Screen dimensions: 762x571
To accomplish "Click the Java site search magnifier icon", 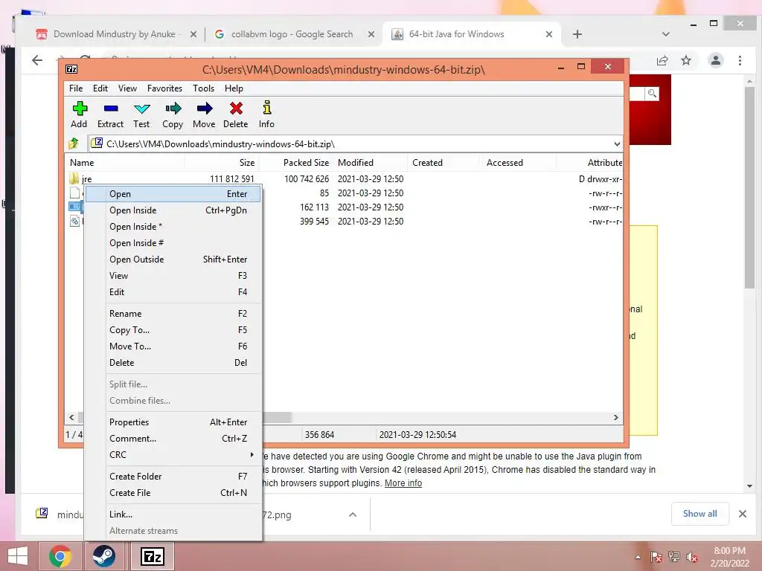I will [x=652, y=93].
